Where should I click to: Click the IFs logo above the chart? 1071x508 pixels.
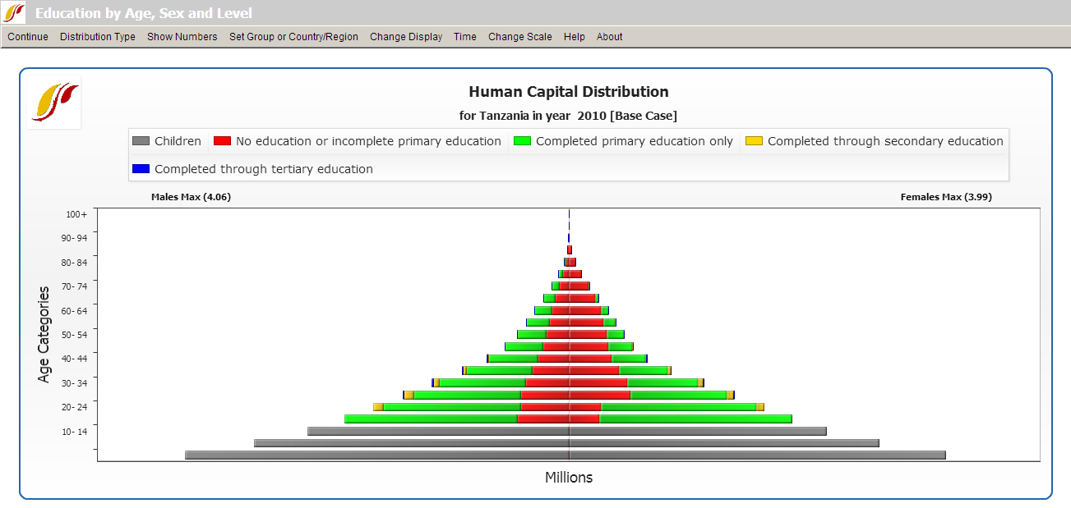click(x=53, y=102)
